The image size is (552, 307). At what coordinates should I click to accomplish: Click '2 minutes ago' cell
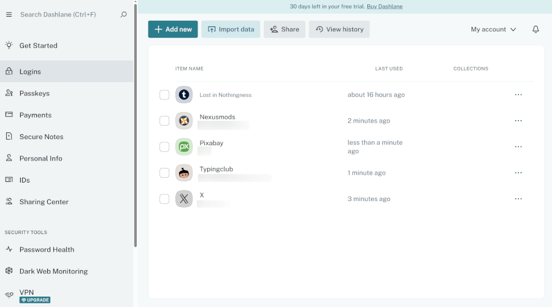[x=369, y=121]
